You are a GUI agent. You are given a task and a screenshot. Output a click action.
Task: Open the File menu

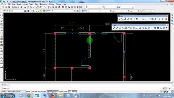[5, 4]
